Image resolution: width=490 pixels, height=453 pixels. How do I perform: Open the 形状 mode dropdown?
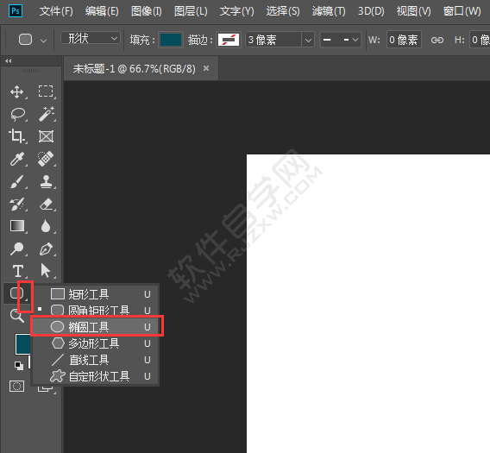coord(91,39)
